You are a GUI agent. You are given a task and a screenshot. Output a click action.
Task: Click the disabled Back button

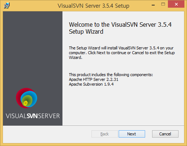click(105, 134)
